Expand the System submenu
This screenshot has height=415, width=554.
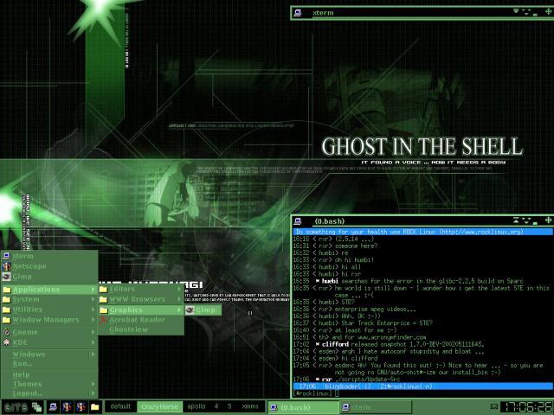tap(49, 299)
